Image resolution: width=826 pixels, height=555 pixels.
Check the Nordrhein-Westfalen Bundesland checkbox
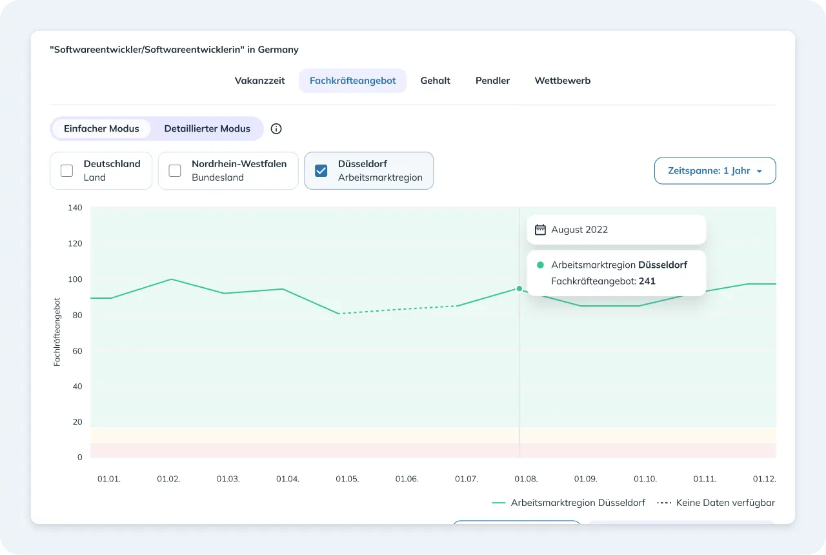(175, 170)
